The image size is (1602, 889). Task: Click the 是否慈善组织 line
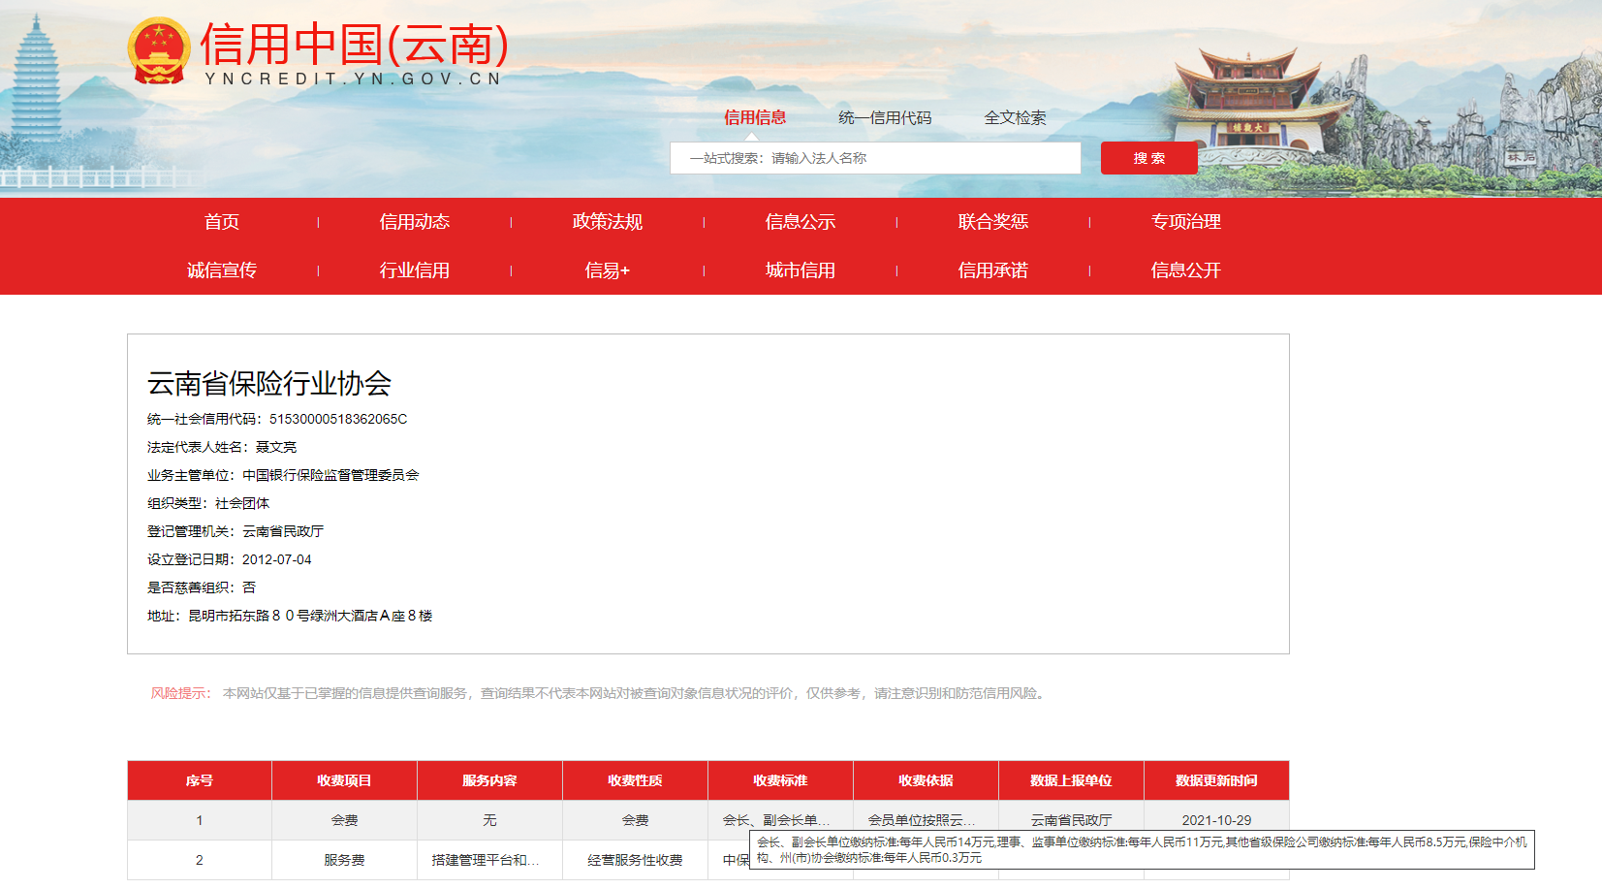(202, 587)
